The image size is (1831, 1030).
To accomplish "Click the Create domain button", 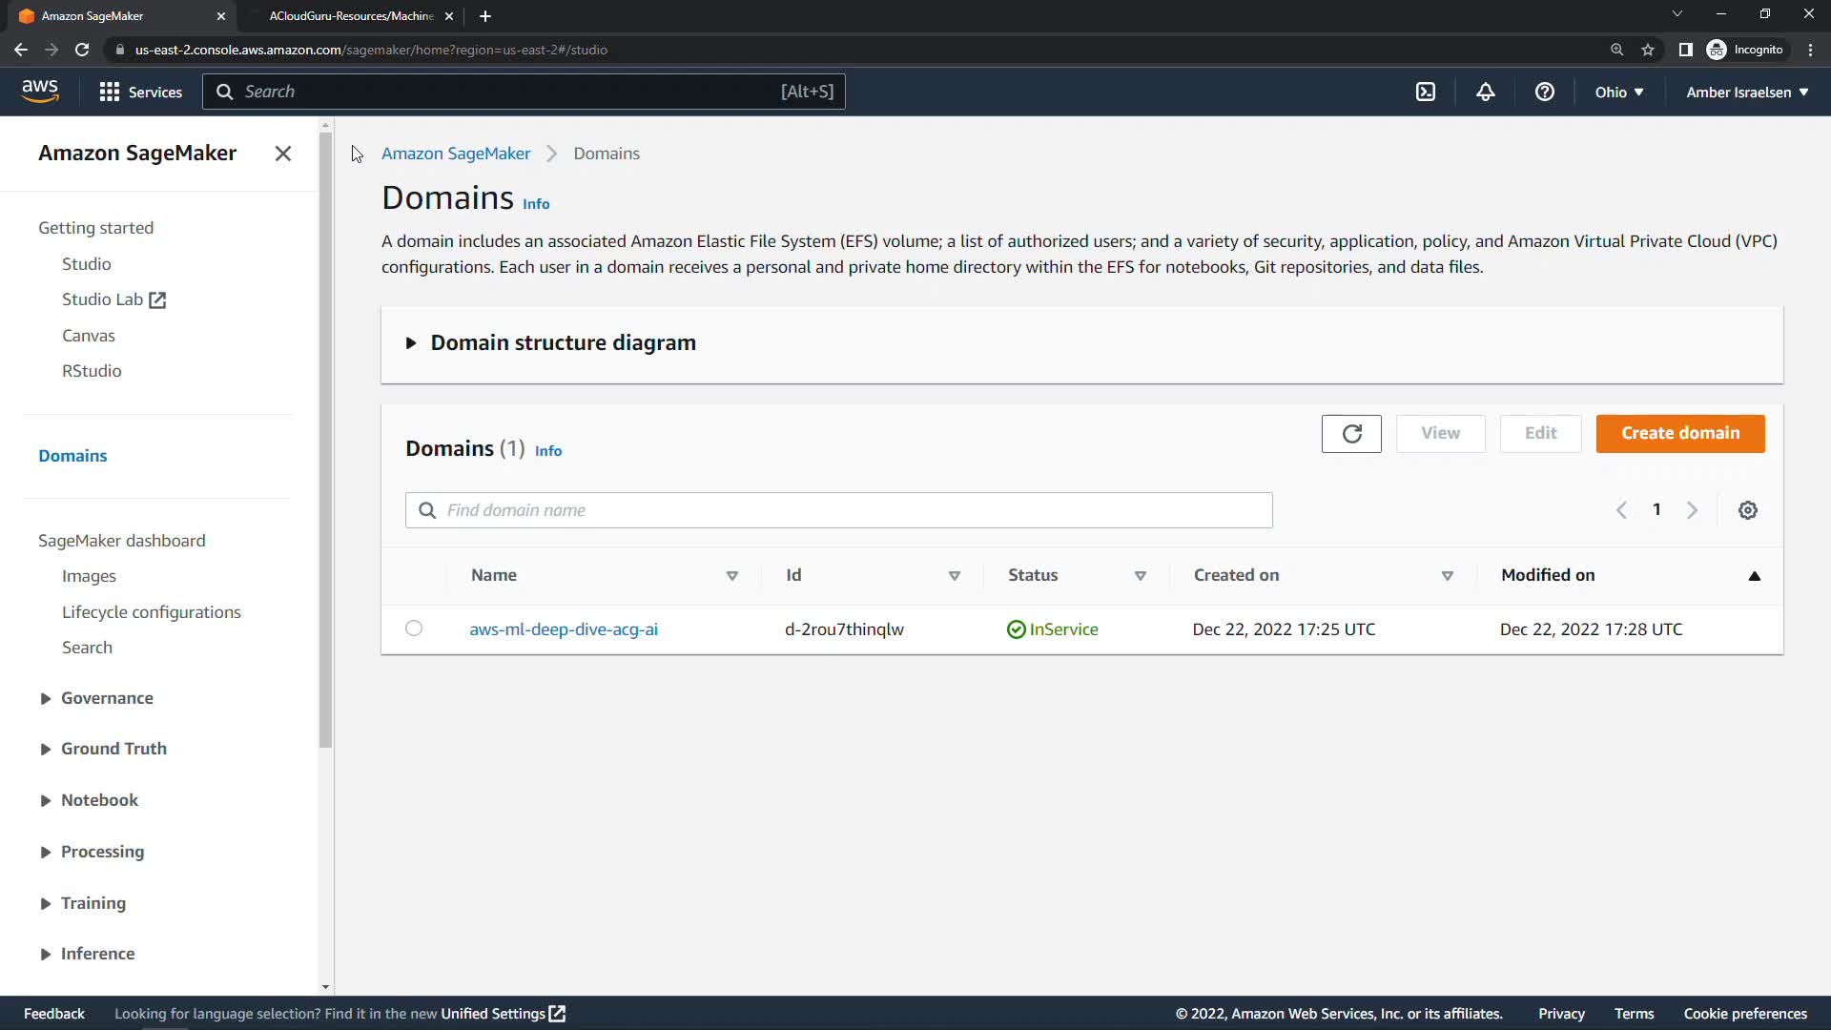I will click(x=1680, y=433).
